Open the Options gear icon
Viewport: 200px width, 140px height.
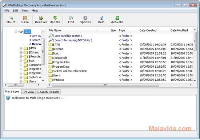(x=85, y=18)
